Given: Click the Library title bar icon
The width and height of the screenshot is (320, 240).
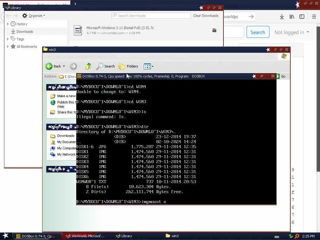Looking at the screenshot, I should tap(7, 7).
